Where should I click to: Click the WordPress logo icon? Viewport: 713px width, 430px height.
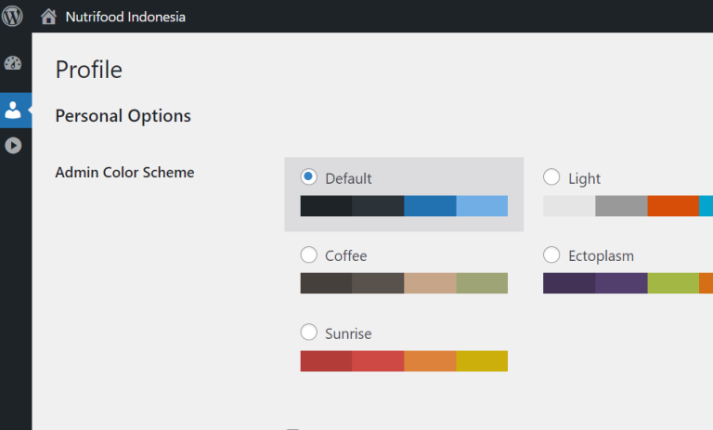coord(14,16)
